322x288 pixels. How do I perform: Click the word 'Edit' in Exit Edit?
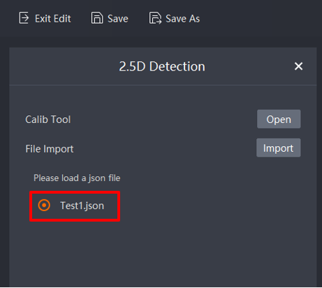pyautogui.click(x=62, y=19)
